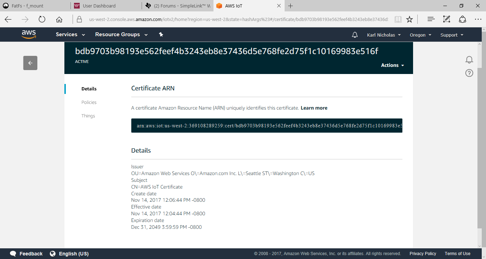Open the certificate Actions dropdown

click(x=392, y=65)
